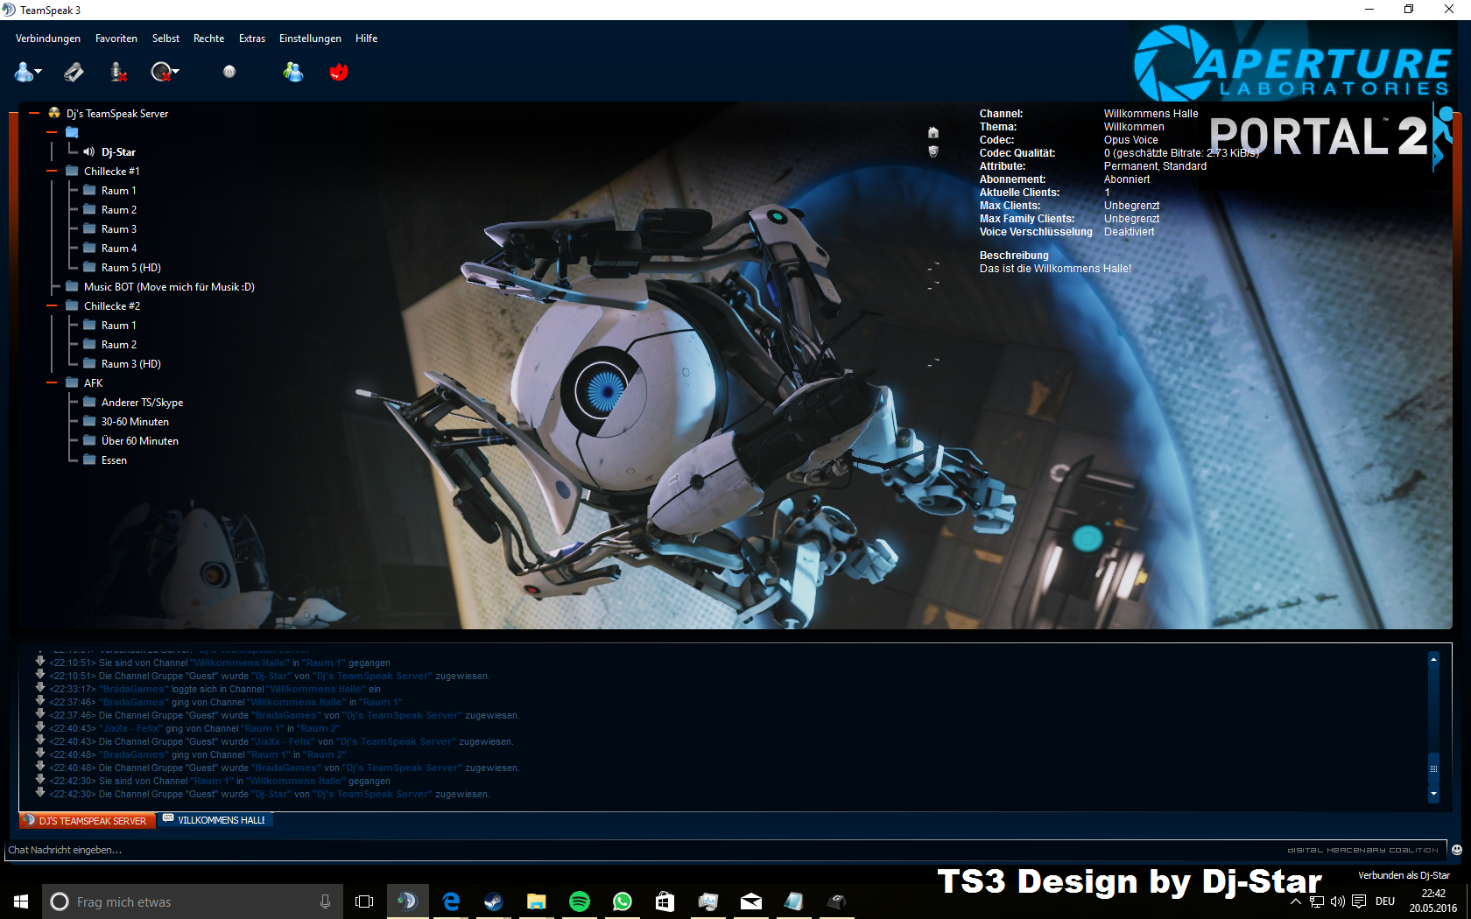
Task: Toggle the round grey status button
Action: [x=229, y=72]
